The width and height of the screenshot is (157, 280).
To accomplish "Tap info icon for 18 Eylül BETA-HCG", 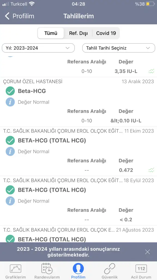I will (x=10, y=201).
